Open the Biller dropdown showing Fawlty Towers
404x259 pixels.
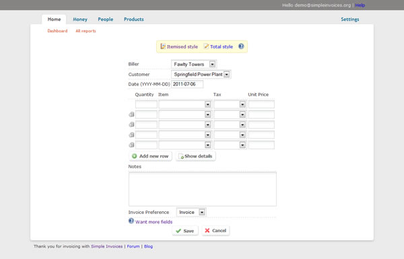[x=194, y=64]
